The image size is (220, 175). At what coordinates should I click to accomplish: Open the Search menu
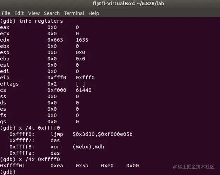point(52,13)
